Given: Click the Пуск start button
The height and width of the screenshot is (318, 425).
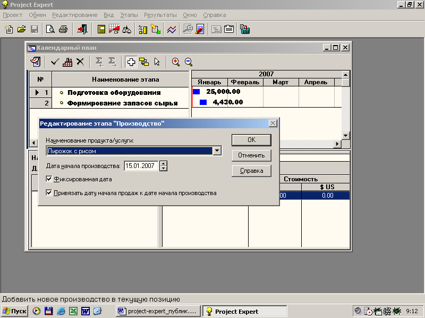Looking at the screenshot, I should click(15, 311).
